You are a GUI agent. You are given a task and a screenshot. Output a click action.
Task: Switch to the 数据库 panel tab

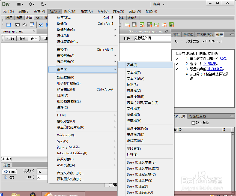(x=188, y=35)
